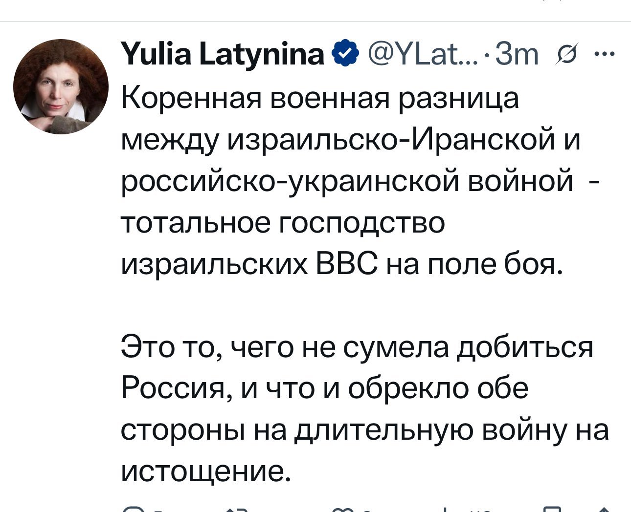631x512 pixels.
Task: Click the @YLat... username handle
Action: coord(412,54)
